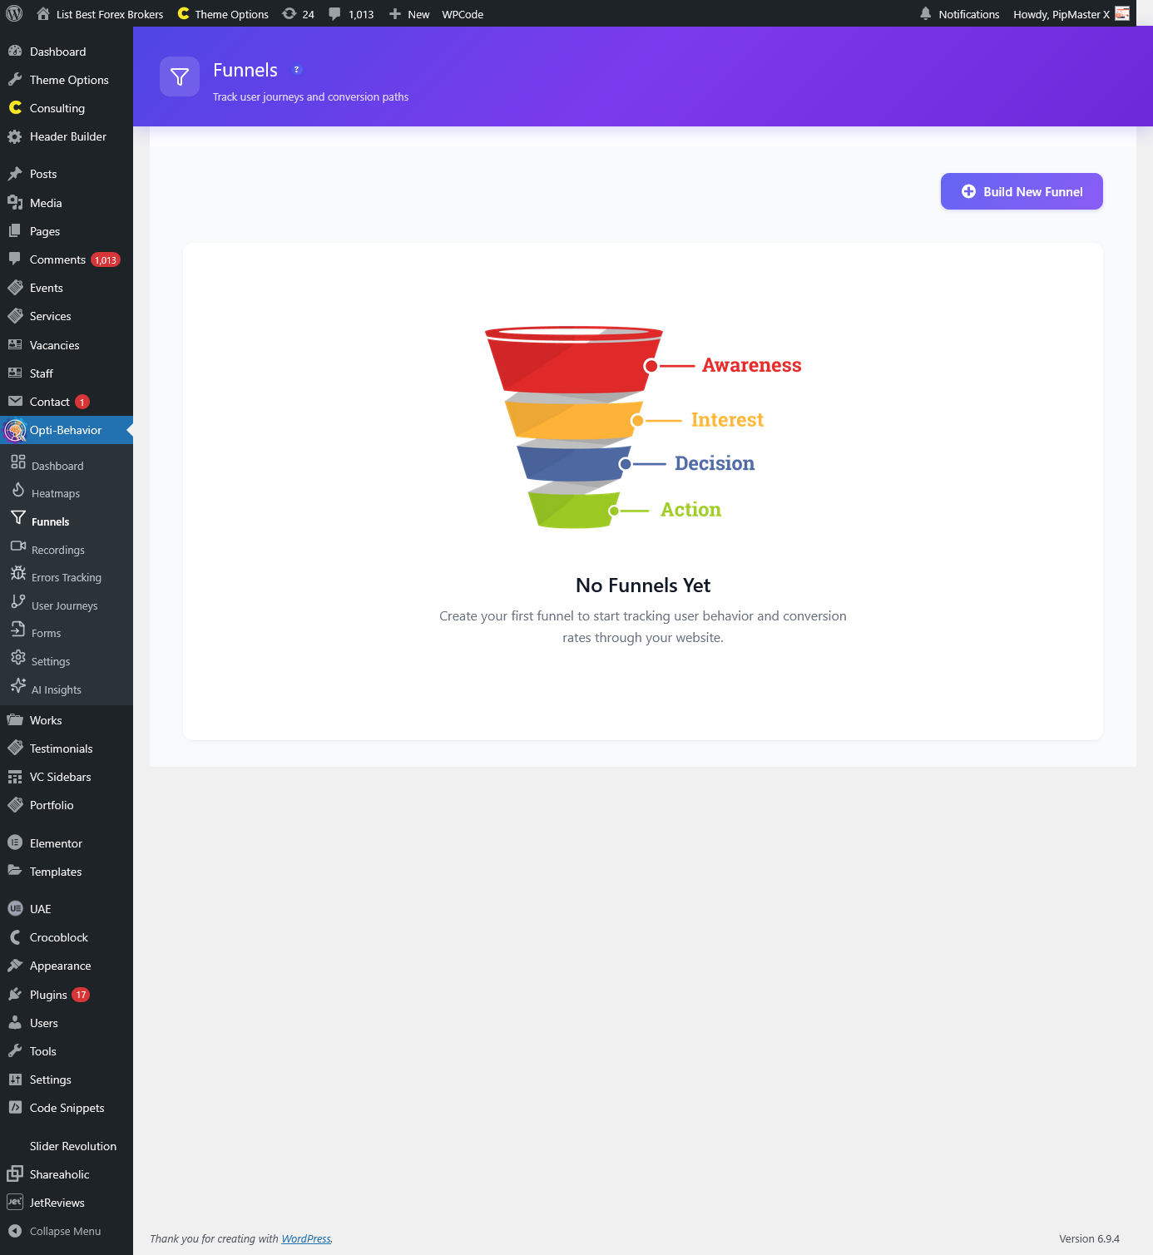Click the WordPress logo in admin bar
This screenshot has width=1153, height=1255.
pos(13,13)
